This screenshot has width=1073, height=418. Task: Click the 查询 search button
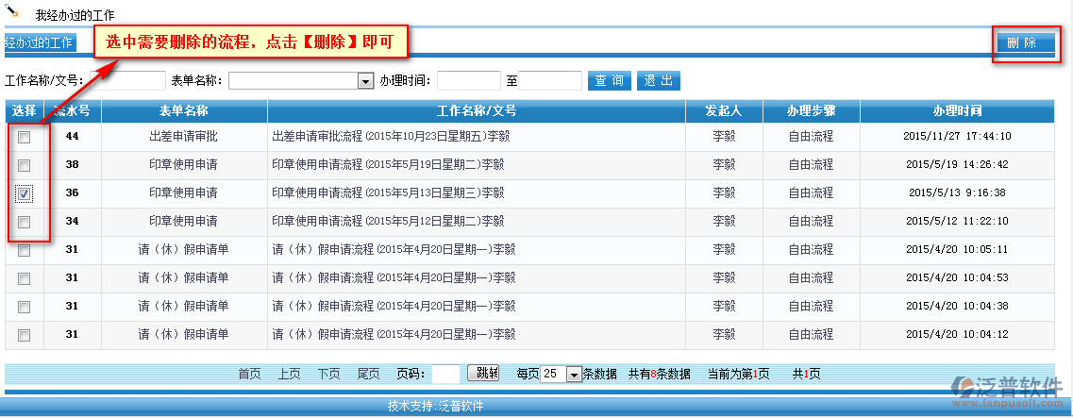pos(609,81)
